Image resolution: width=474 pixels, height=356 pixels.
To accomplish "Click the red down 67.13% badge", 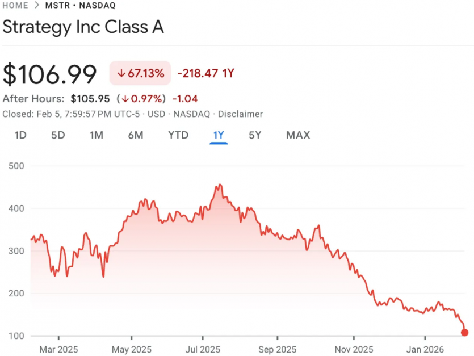I will tap(140, 73).
